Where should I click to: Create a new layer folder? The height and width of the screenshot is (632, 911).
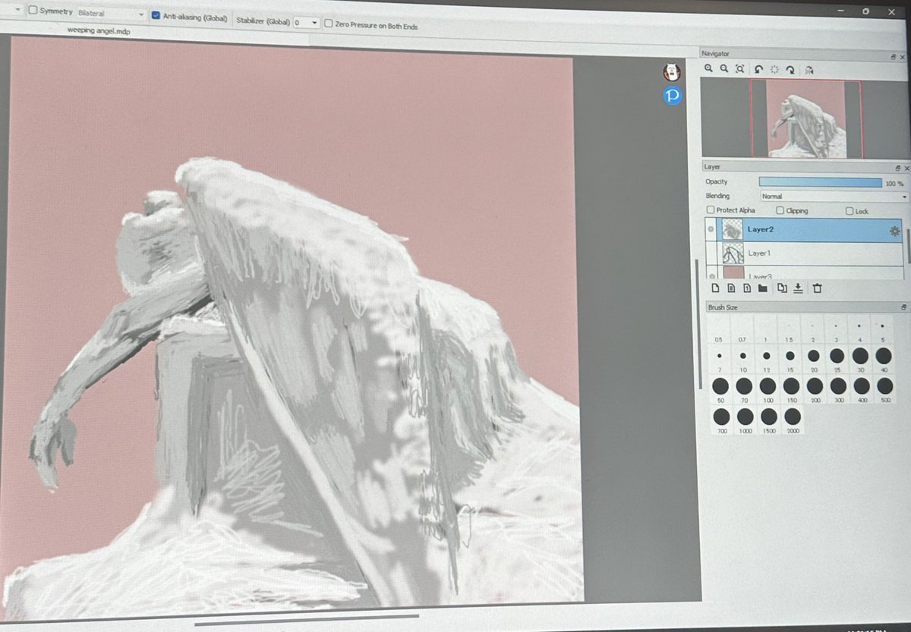point(762,288)
